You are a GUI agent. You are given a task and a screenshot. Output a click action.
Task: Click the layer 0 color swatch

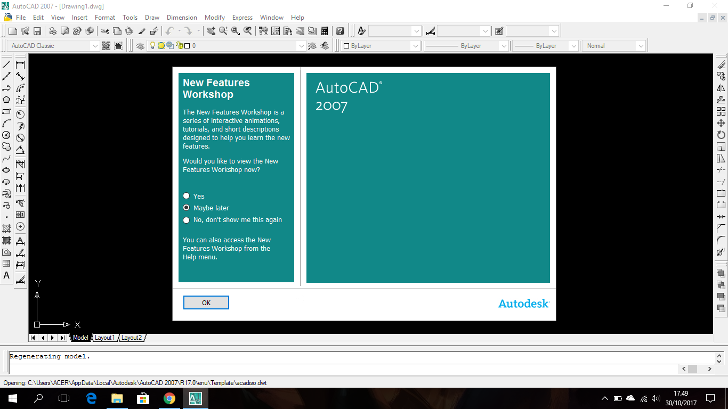click(187, 46)
